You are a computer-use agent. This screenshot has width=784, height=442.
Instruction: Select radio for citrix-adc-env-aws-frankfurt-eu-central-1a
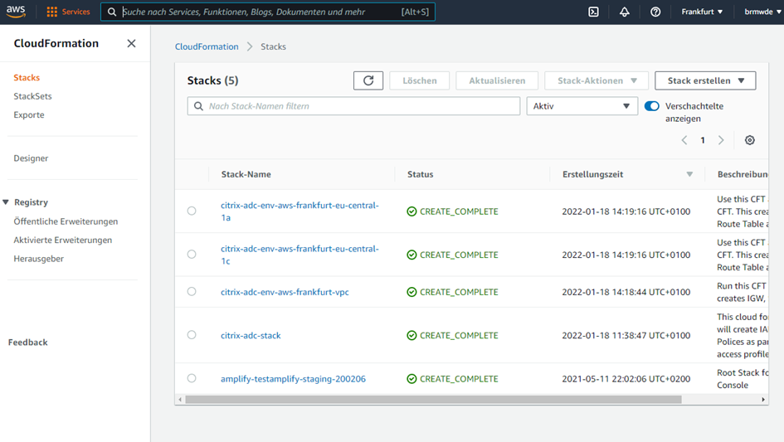pyautogui.click(x=192, y=211)
